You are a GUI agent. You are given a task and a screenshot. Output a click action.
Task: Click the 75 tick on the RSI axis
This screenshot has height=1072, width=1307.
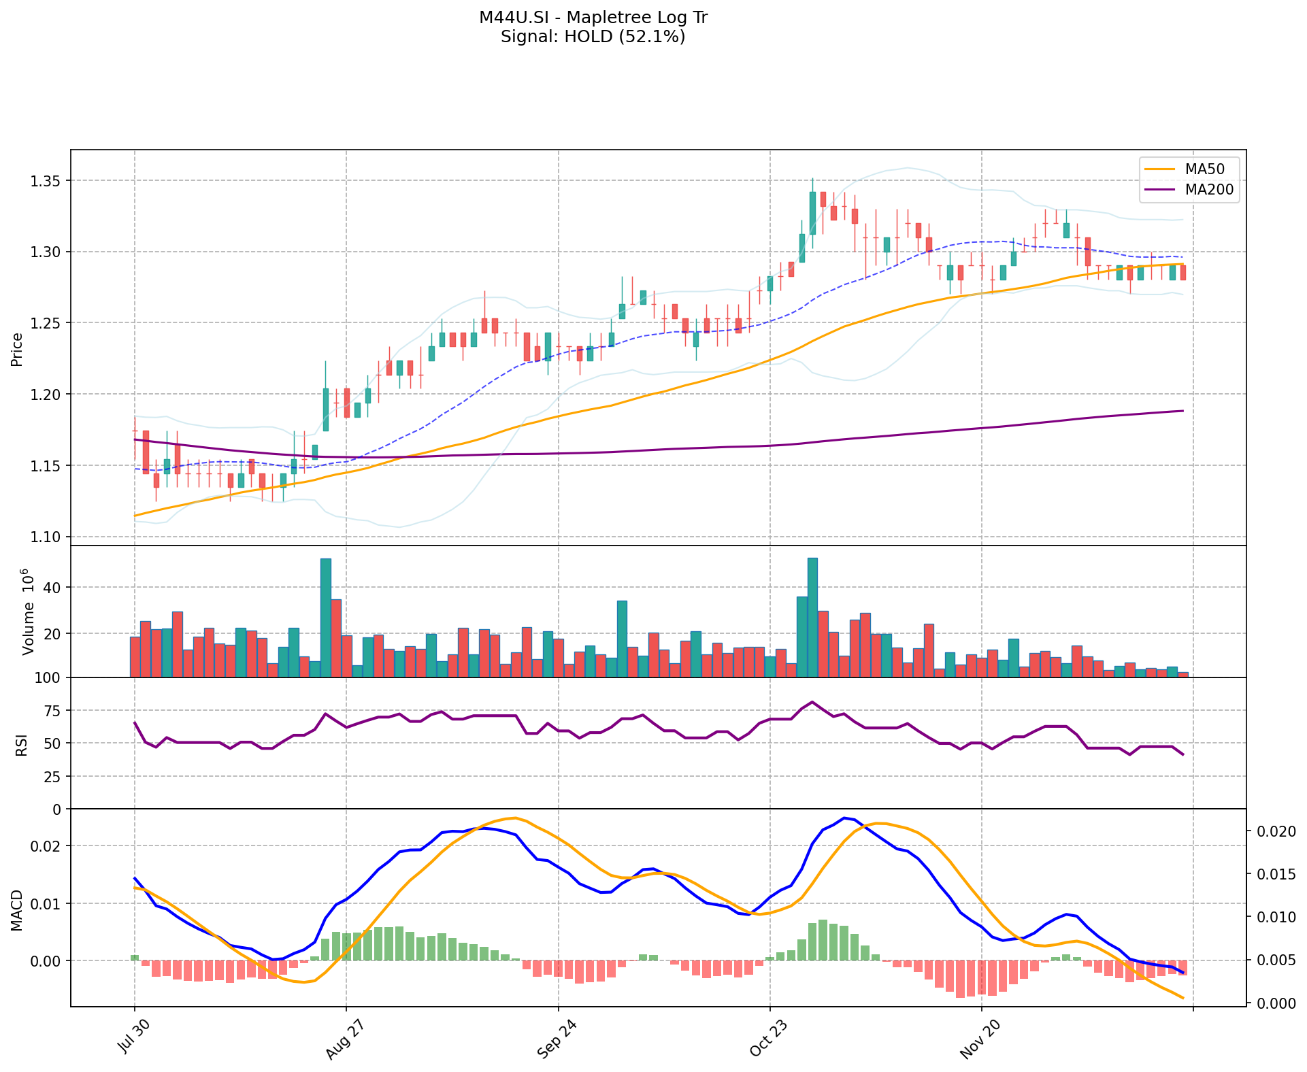(x=52, y=711)
